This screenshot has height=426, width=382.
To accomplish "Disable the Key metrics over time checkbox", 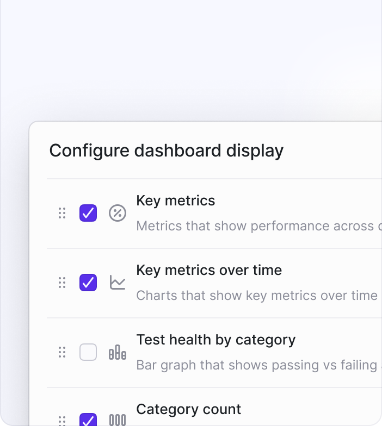I will click(x=88, y=283).
